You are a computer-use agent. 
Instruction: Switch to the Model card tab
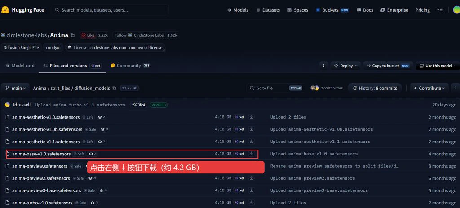click(x=20, y=66)
